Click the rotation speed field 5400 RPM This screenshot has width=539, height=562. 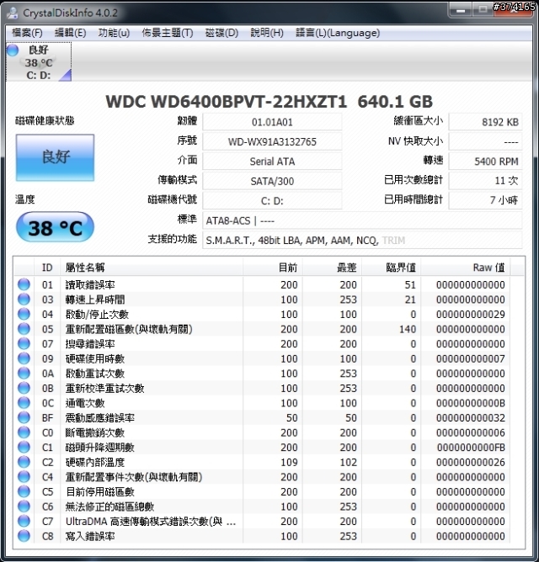coord(486,162)
